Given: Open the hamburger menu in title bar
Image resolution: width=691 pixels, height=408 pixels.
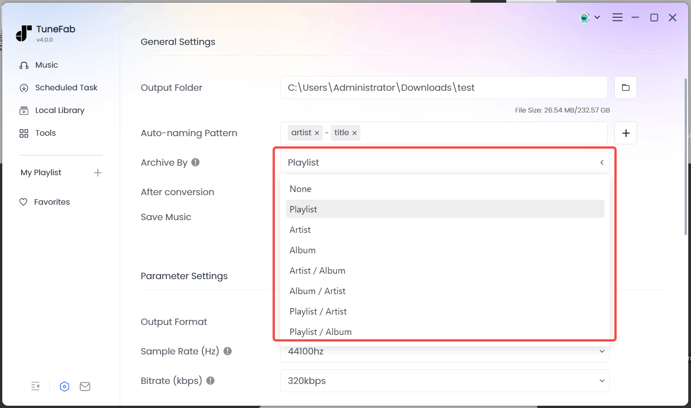Looking at the screenshot, I should 617,17.
